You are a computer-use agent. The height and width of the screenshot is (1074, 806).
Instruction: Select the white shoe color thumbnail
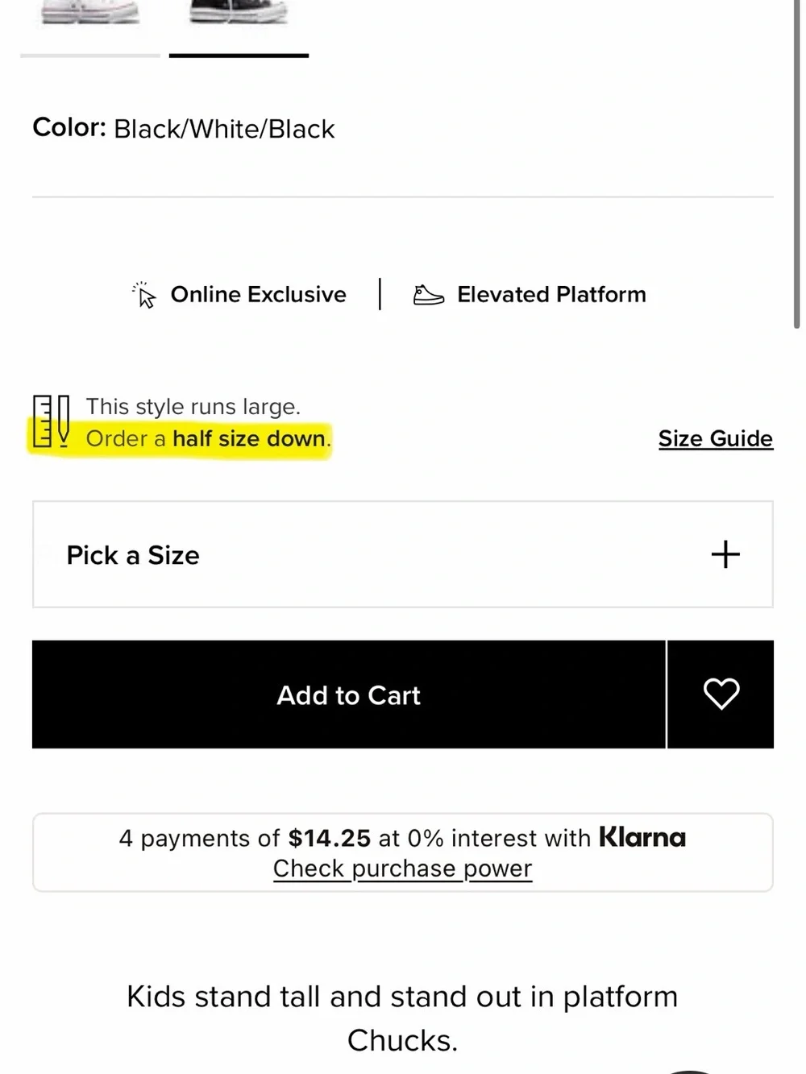pyautogui.click(x=90, y=14)
